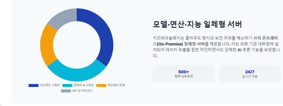Toggle the gray API 및 라이선스 legend swatch
This screenshot has height=106, width=283.
coord(66,91)
